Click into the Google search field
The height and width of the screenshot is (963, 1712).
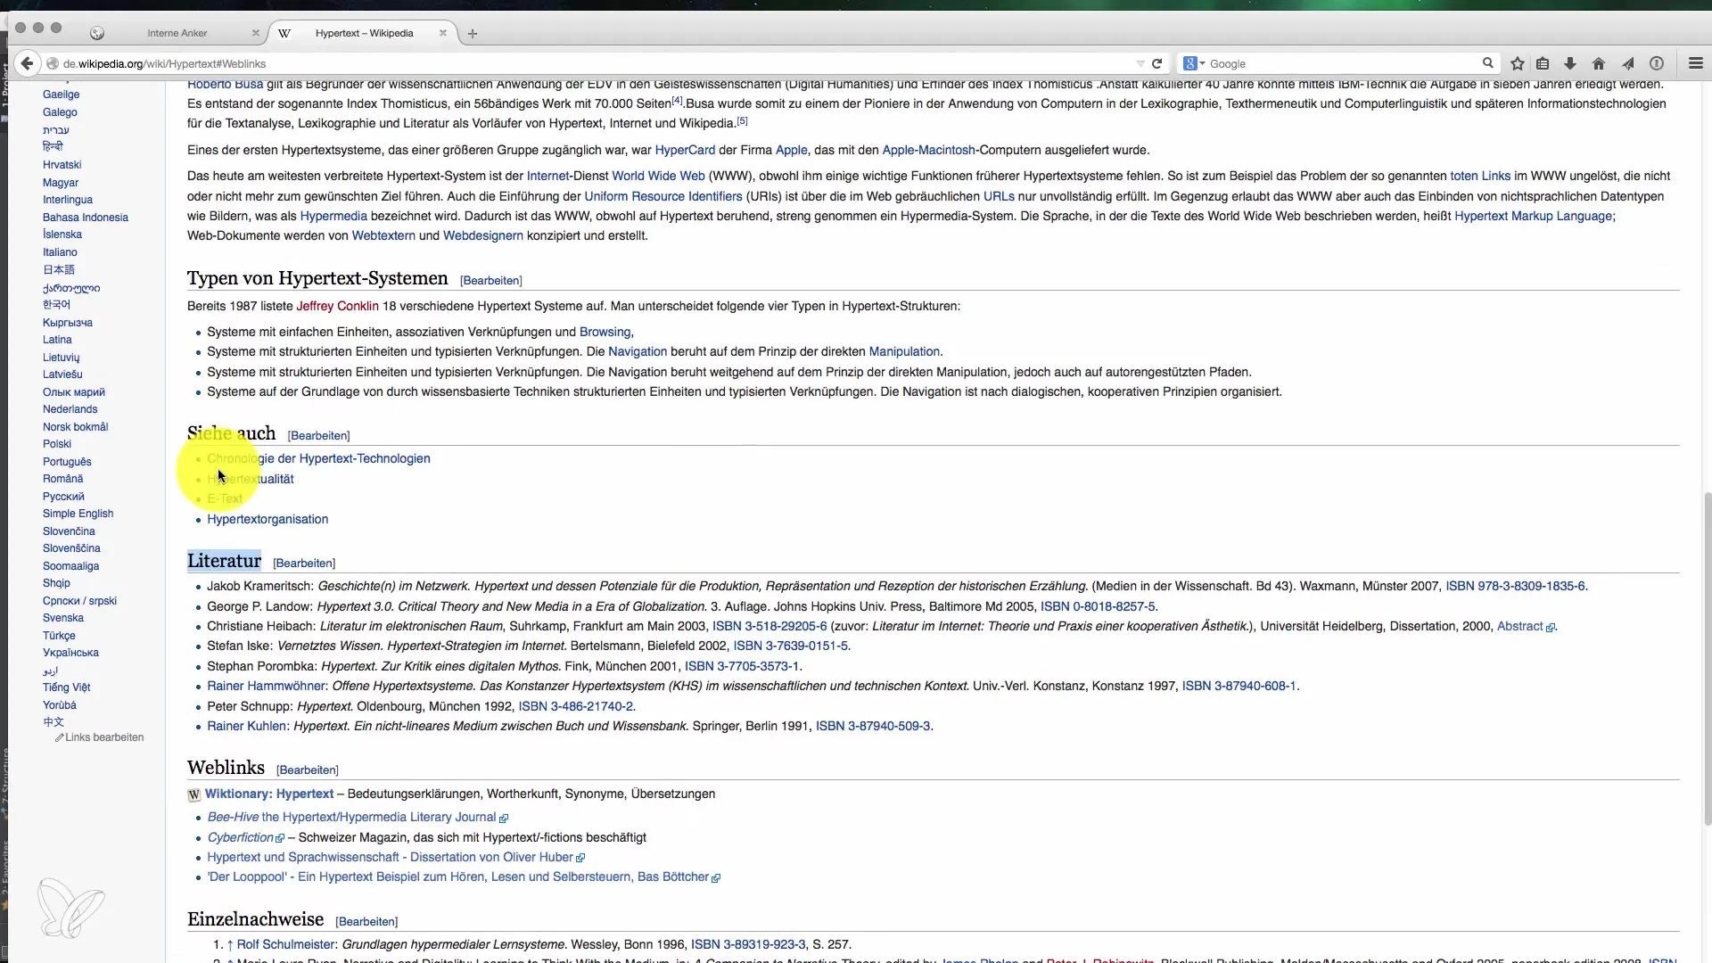pyautogui.click(x=1342, y=63)
